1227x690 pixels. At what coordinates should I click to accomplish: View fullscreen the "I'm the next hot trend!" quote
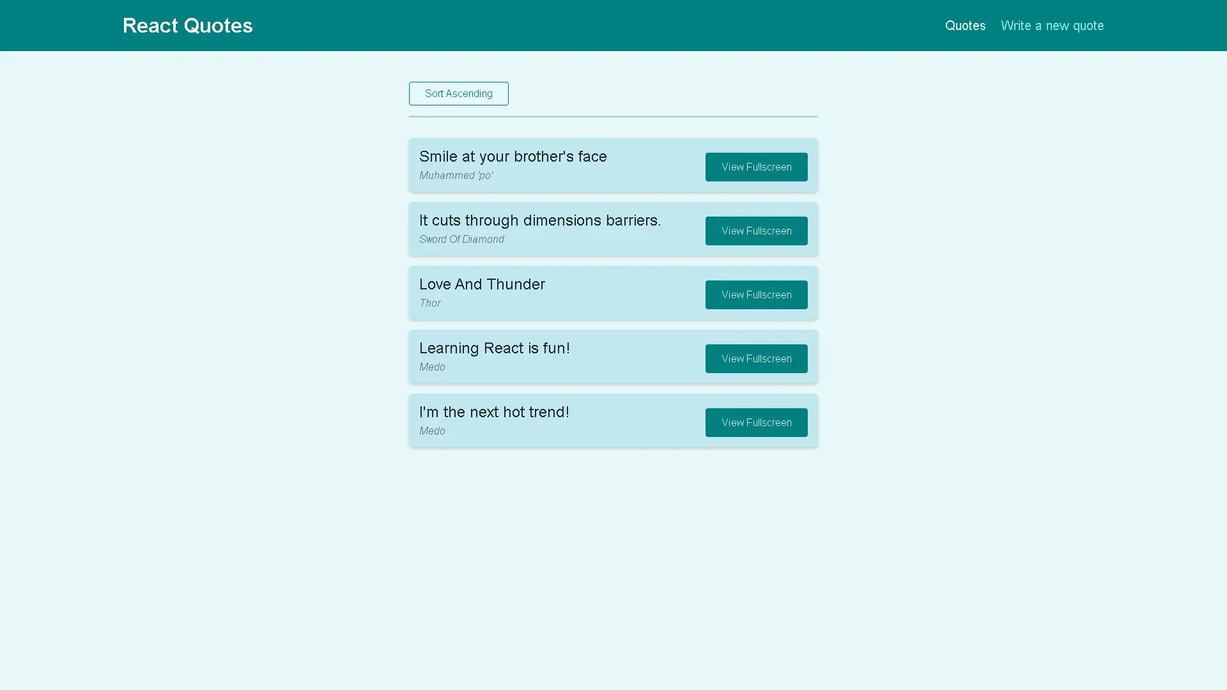(x=756, y=422)
